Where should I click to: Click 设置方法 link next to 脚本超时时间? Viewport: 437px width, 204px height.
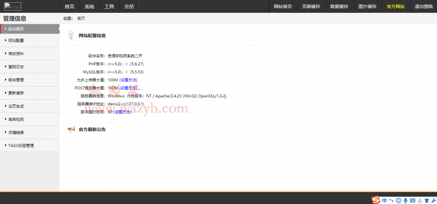[122, 112]
